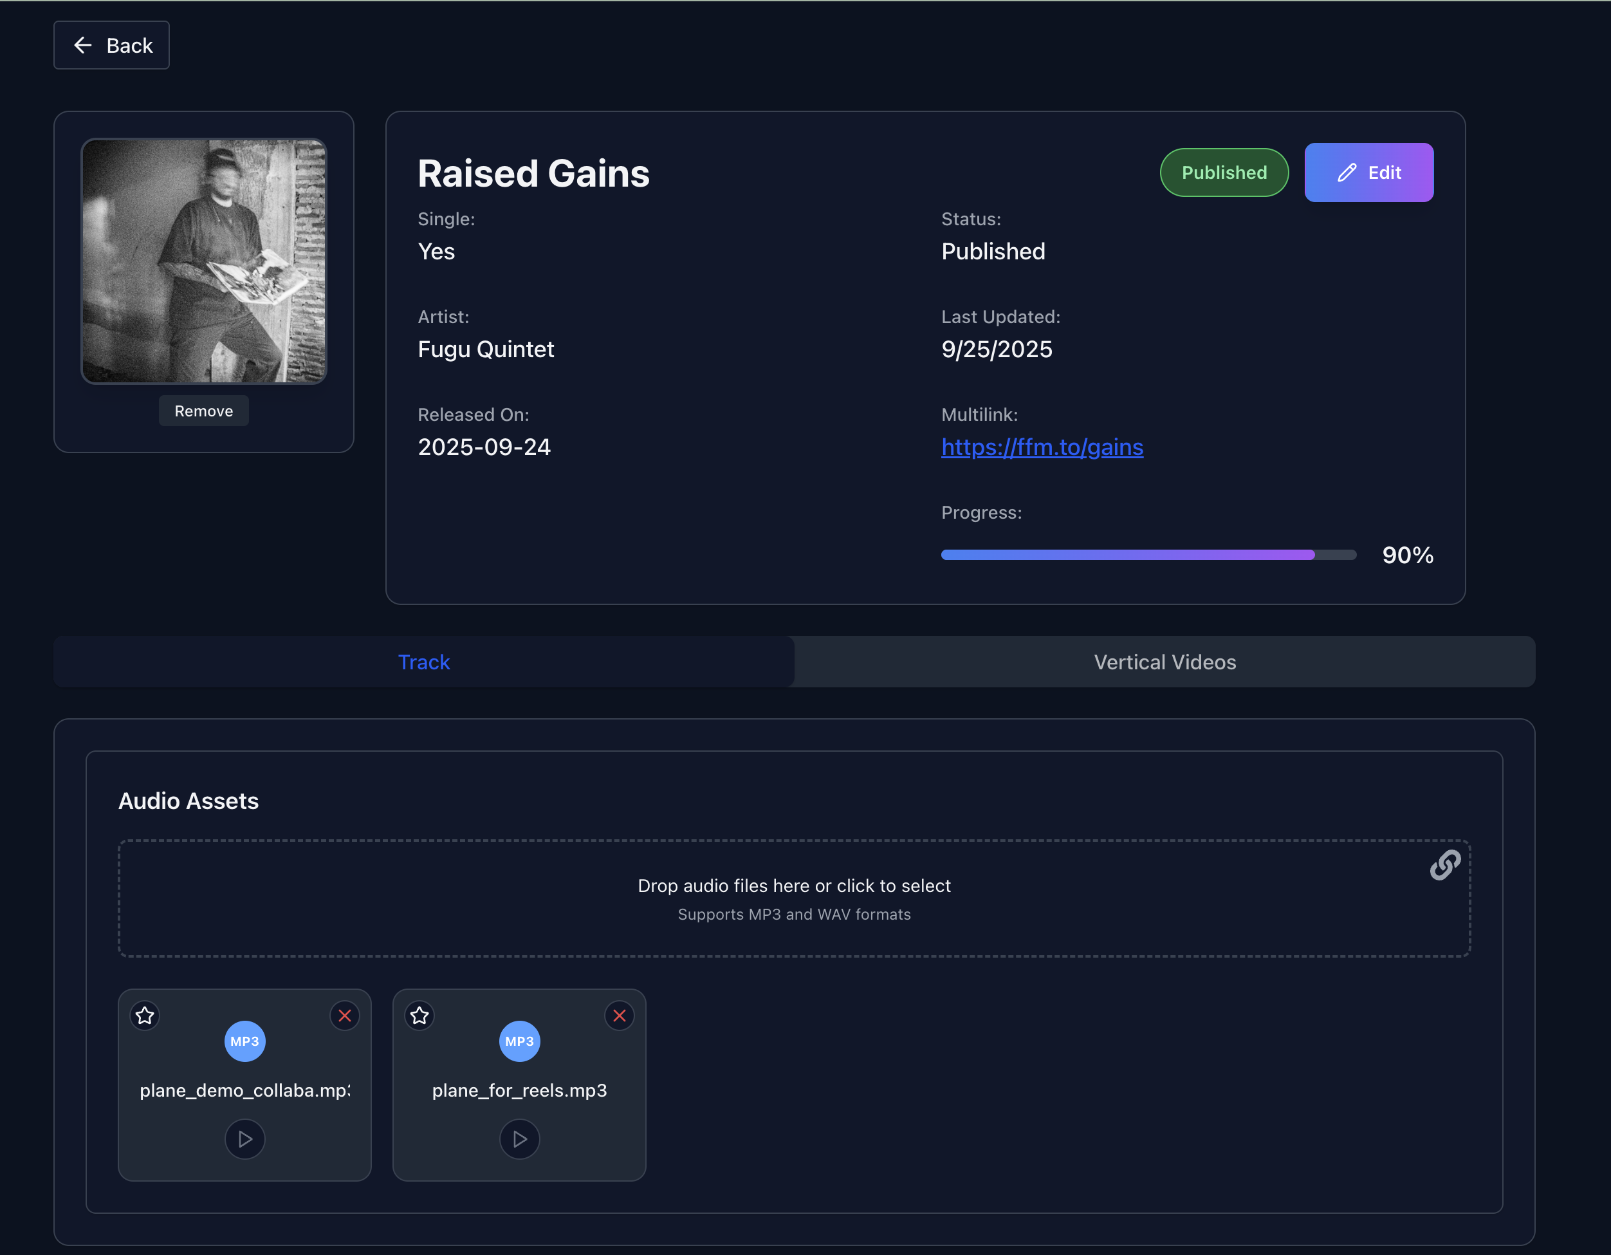Remove the cover artwork
Viewport: 1611px width, 1255px height.
[x=203, y=411]
